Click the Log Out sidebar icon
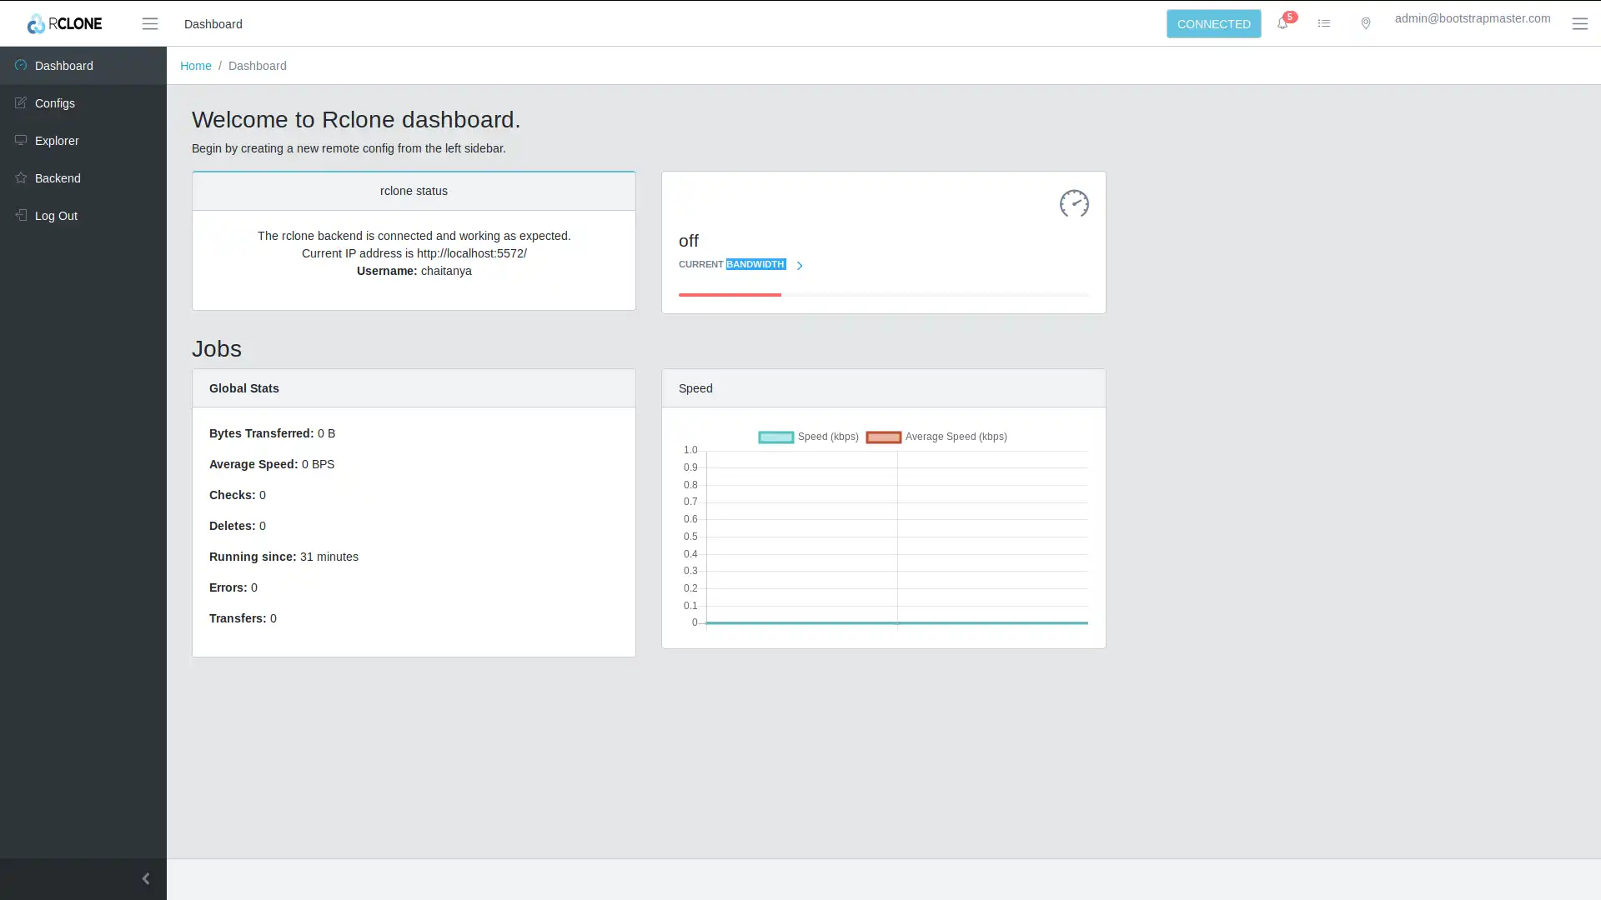1601x900 pixels. click(x=20, y=214)
